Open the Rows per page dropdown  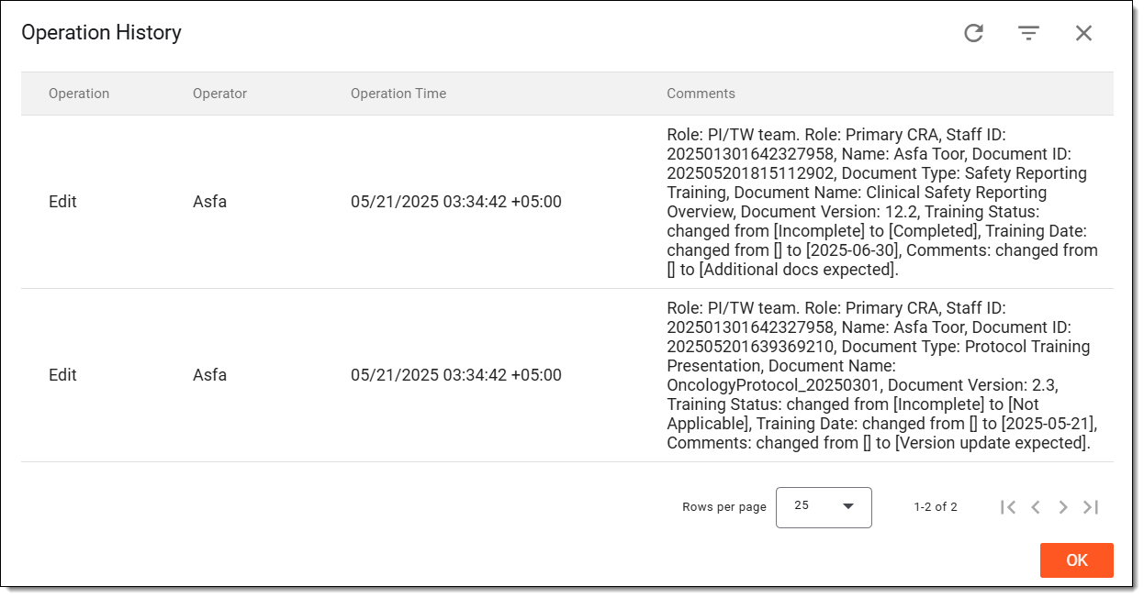pos(824,507)
